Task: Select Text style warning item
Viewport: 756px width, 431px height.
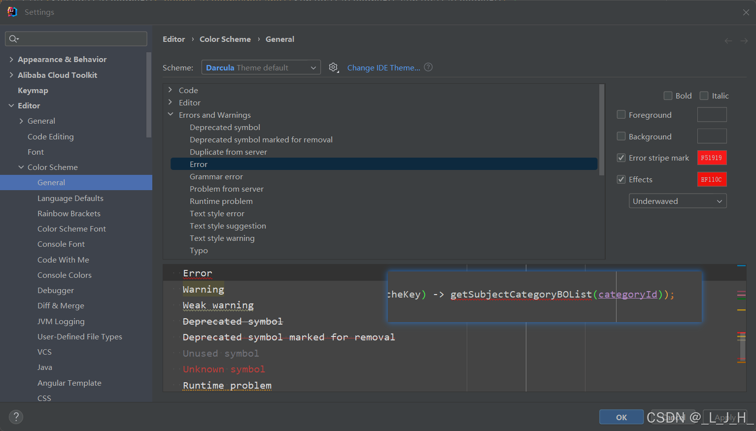Action: click(x=222, y=238)
